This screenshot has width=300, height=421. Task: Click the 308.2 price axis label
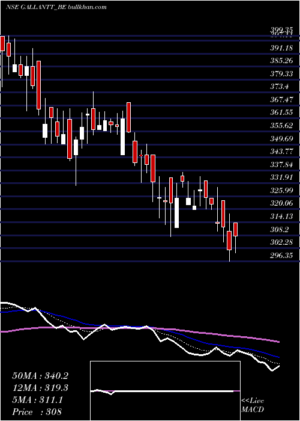(x=279, y=230)
